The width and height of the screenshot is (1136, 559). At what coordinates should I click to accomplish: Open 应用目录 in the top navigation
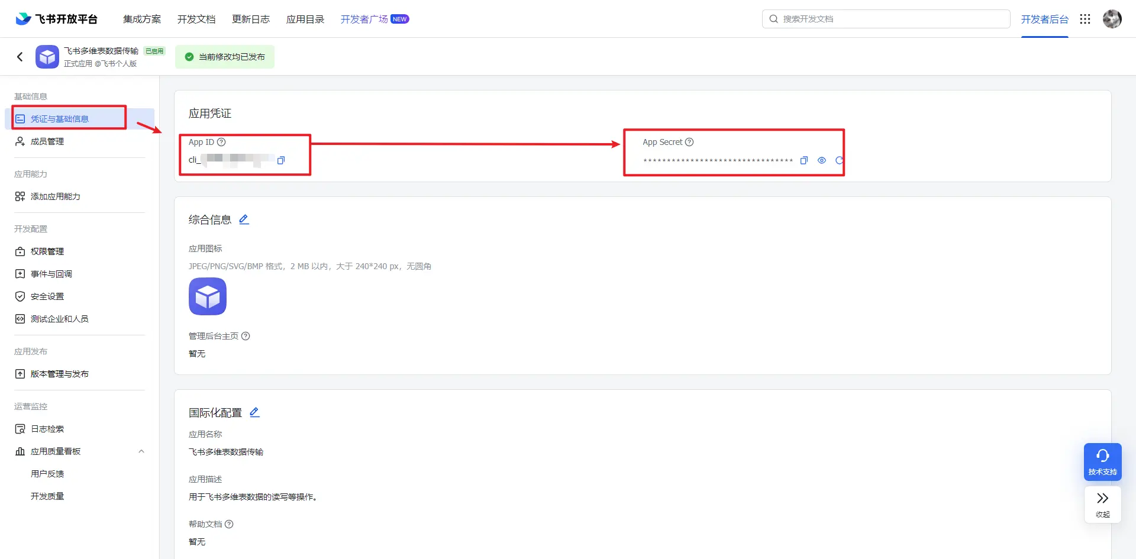[x=305, y=19]
